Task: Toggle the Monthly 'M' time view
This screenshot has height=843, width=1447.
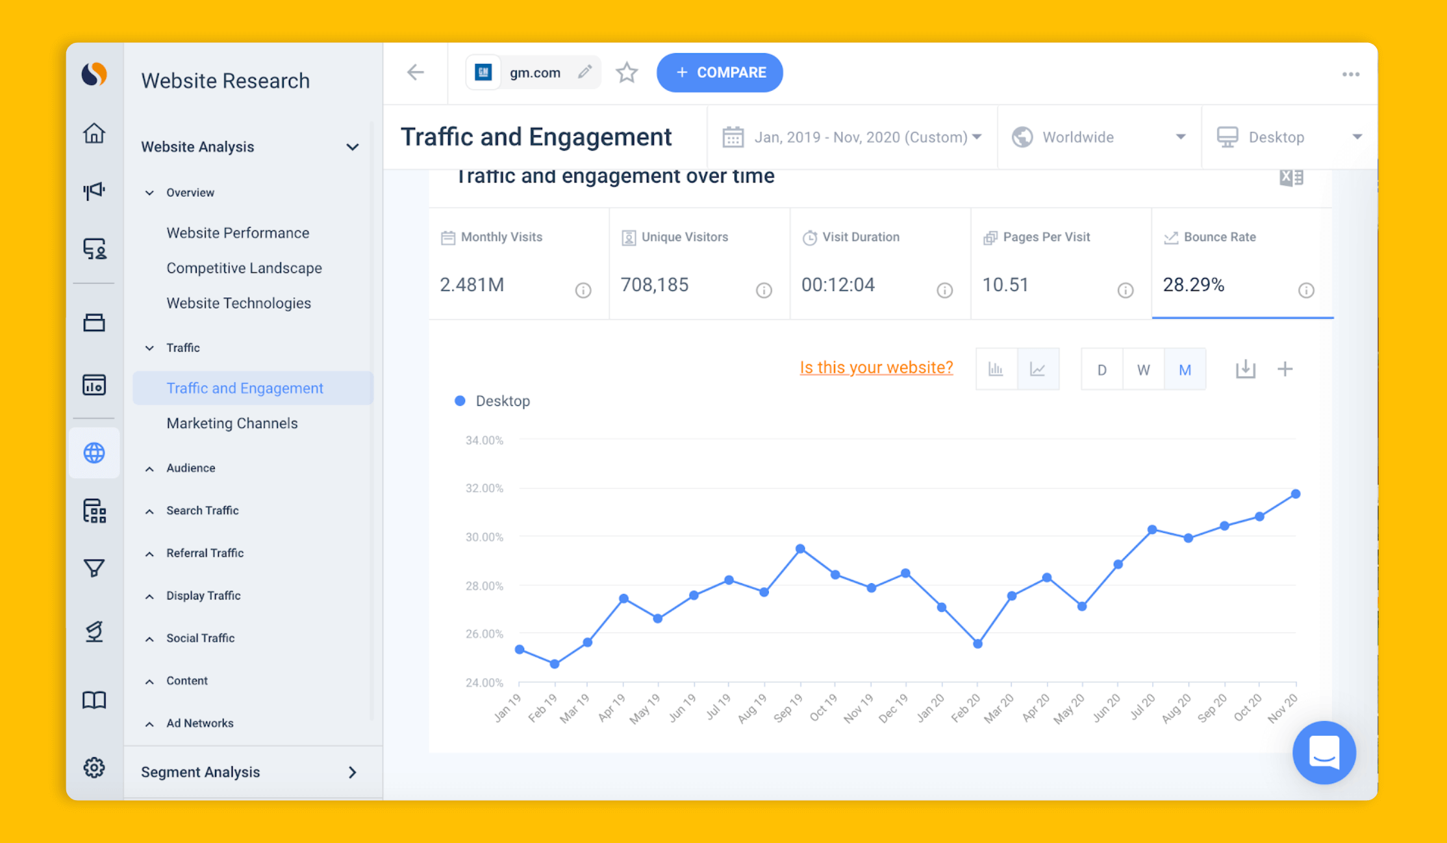Action: click(1183, 368)
